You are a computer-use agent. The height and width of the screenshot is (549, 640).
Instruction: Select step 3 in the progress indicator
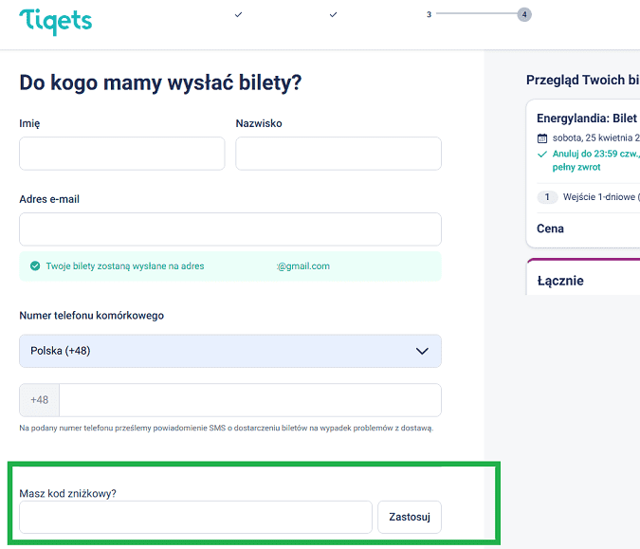tap(429, 14)
